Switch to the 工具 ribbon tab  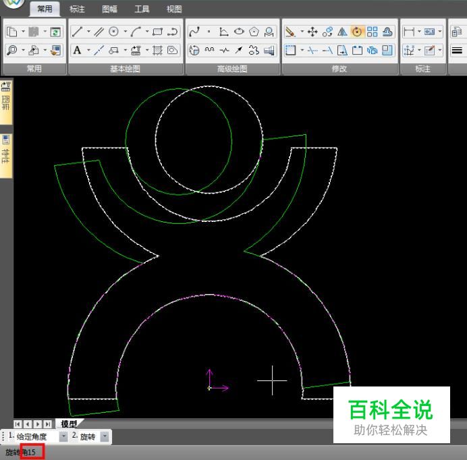pyautogui.click(x=142, y=9)
